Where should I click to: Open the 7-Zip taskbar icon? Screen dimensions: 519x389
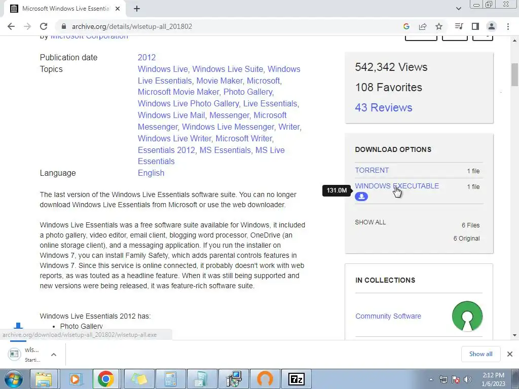point(296,379)
